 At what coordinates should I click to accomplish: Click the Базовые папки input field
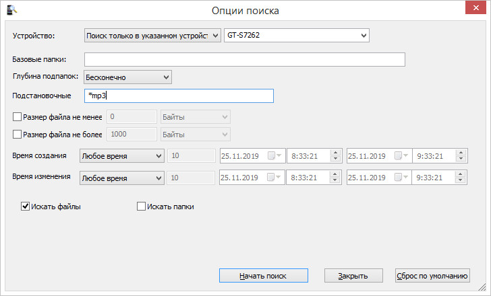pos(245,59)
